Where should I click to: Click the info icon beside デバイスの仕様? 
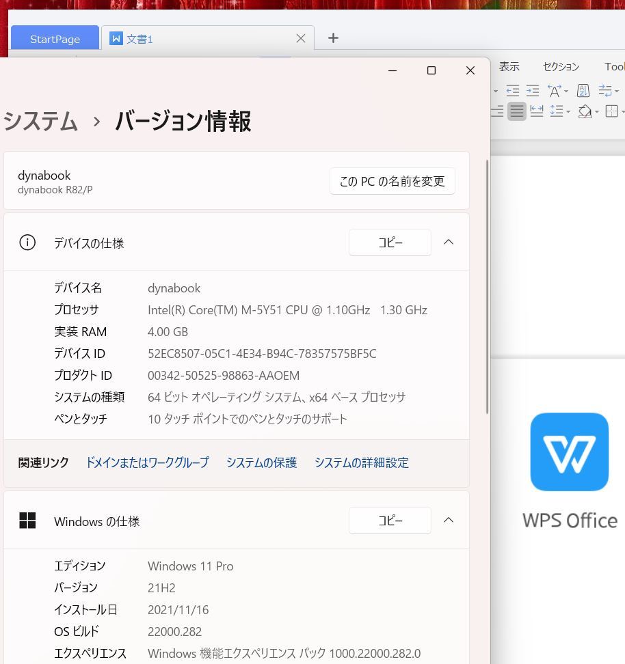(x=27, y=243)
